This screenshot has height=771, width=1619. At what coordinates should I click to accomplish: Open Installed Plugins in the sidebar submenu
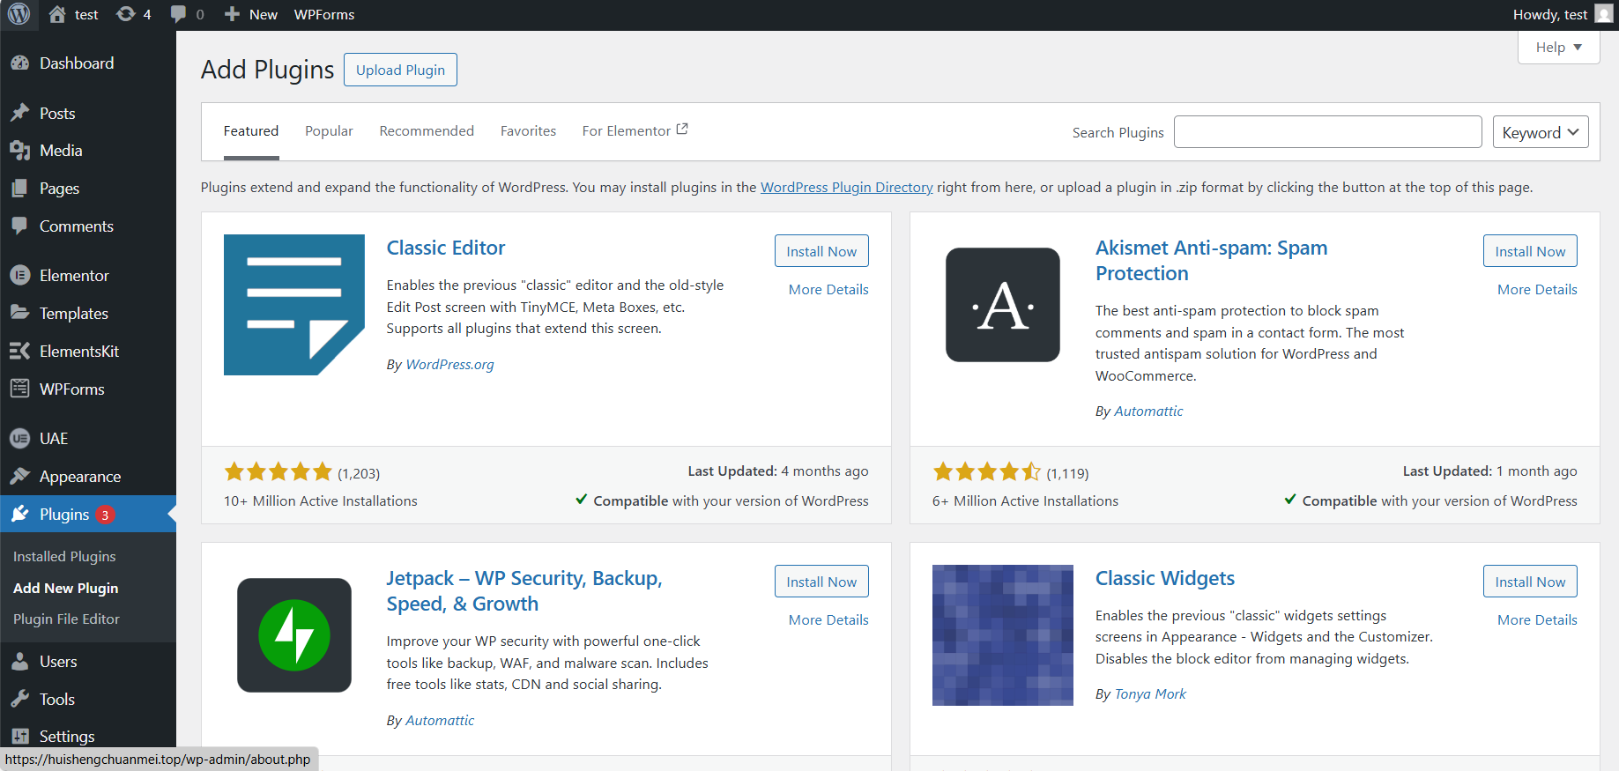click(x=64, y=557)
